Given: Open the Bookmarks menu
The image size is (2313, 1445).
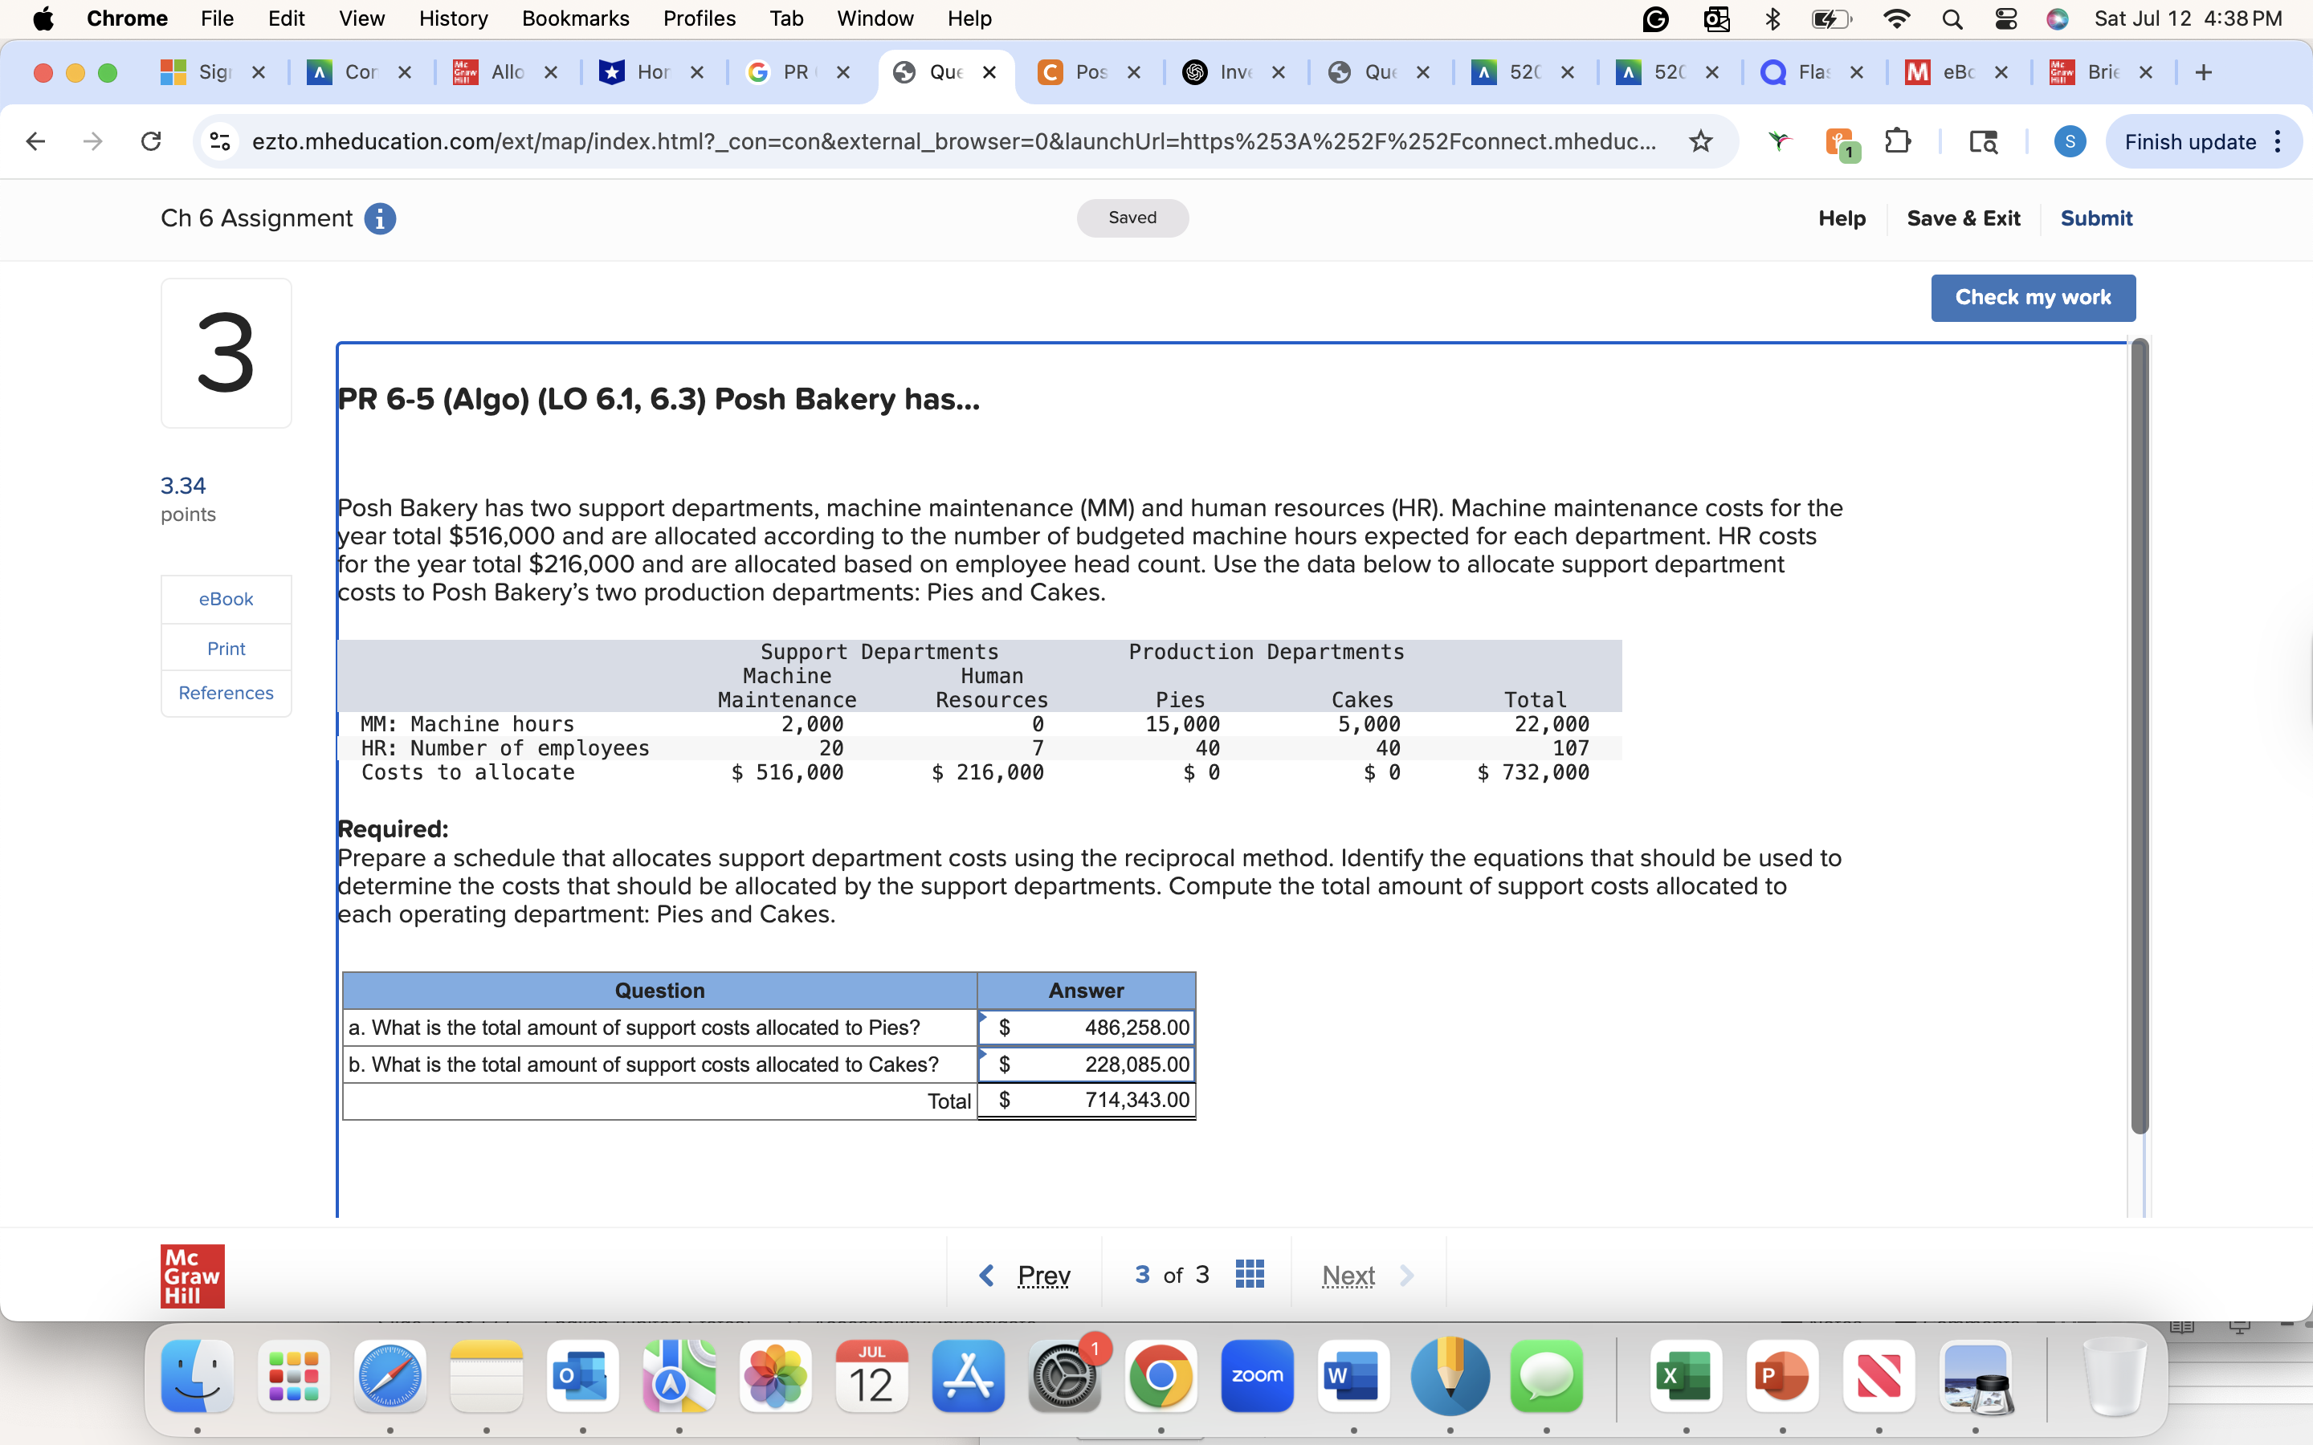Looking at the screenshot, I should tap(575, 18).
